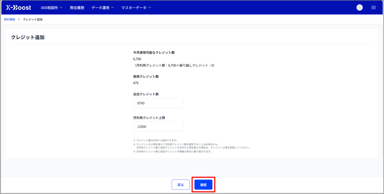Select the クレジット追加 page heading

pos(28,37)
